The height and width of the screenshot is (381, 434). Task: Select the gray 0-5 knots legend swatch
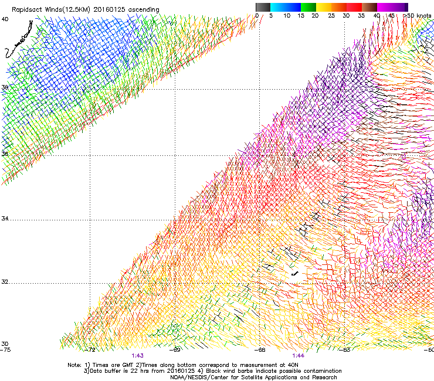(x=263, y=7)
